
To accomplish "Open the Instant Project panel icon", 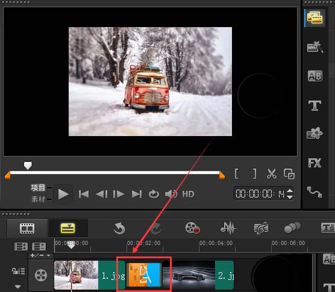I will [315, 47].
